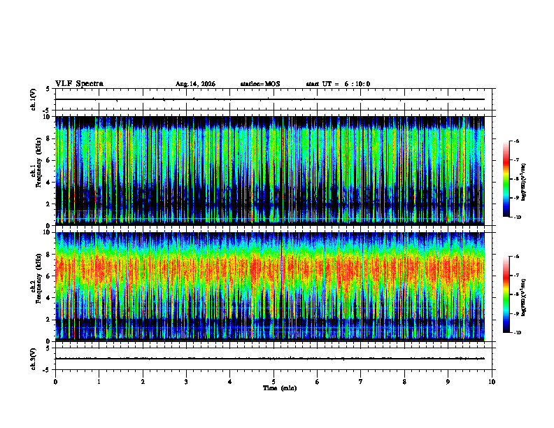Viewport: 554px width, 428px height.
Task: Click the "5" tick label on time axis
Action: click(x=274, y=382)
